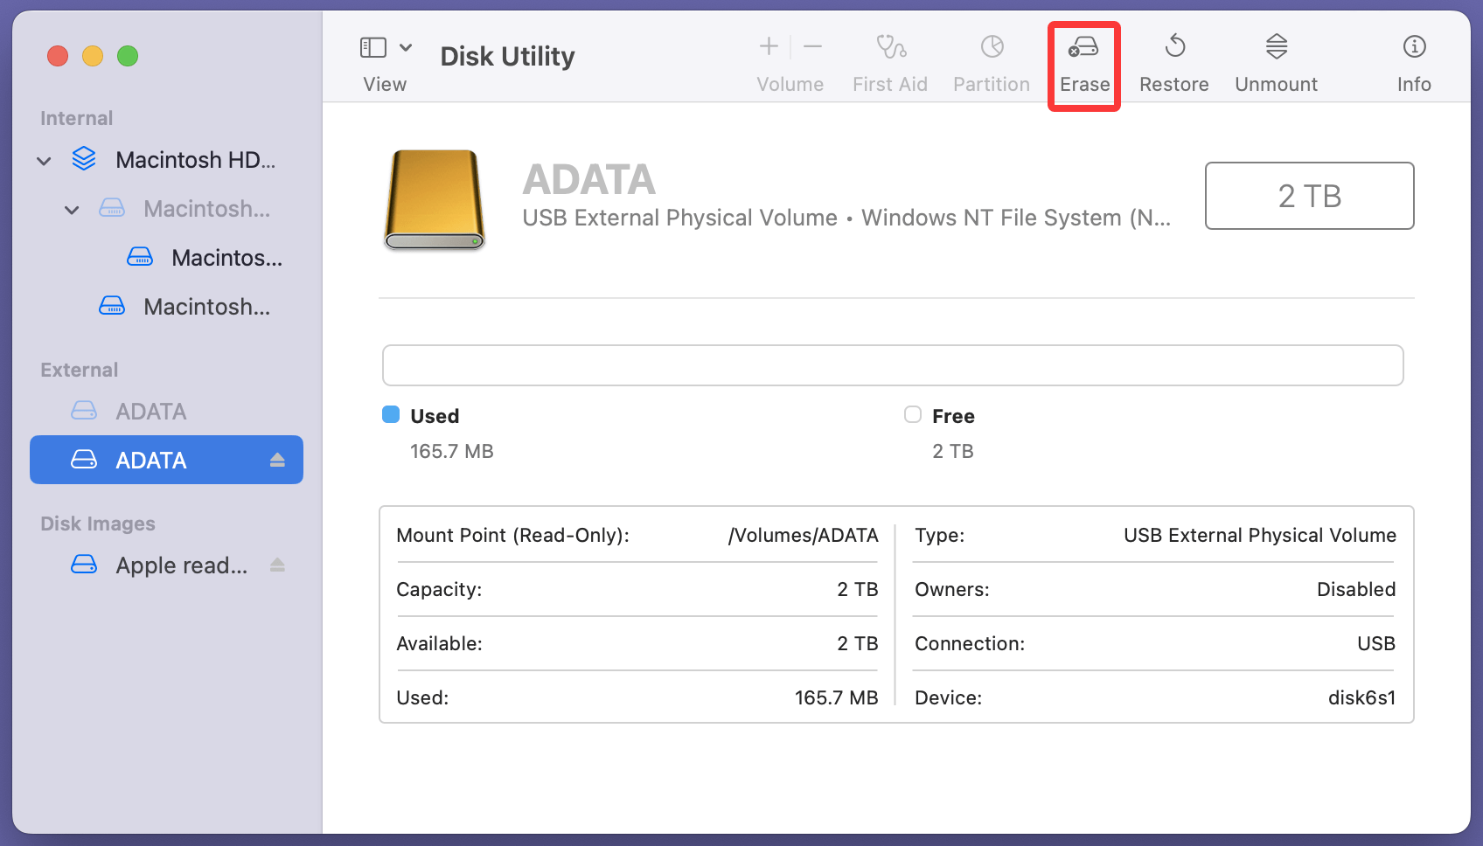Click the storage usage bar
Screen dimensions: 1483x846
[891, 364]
